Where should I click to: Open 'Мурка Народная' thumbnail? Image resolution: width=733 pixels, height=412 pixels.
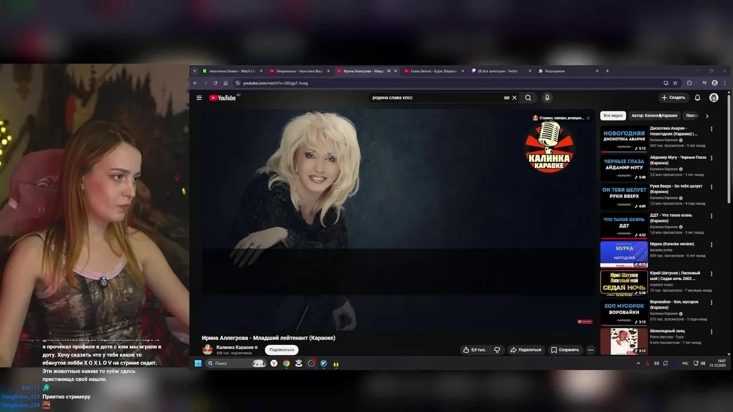click(x=624, y=255)
